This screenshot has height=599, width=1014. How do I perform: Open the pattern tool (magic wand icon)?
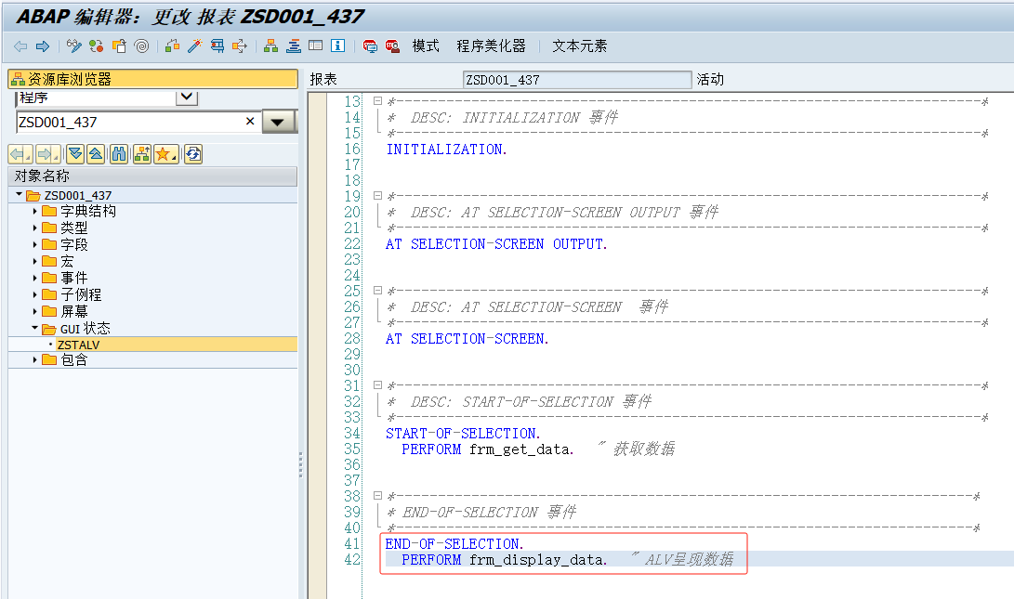click(192, 45)
